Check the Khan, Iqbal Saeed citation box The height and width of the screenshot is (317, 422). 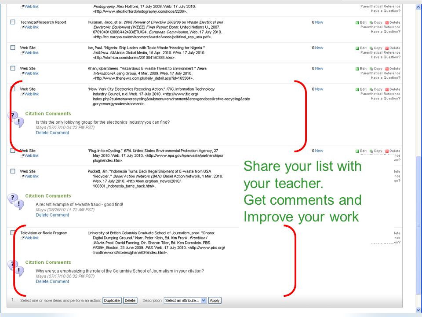pyautogui.click(x=13, y=68)
